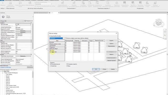Enable gray inactive workset graphics checkbox
The width and height of the screenshot is (168, 95).
(x=66, y=38)
